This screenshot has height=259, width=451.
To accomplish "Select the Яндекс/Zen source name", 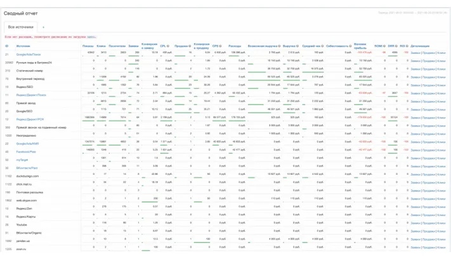I will point(24,209).
